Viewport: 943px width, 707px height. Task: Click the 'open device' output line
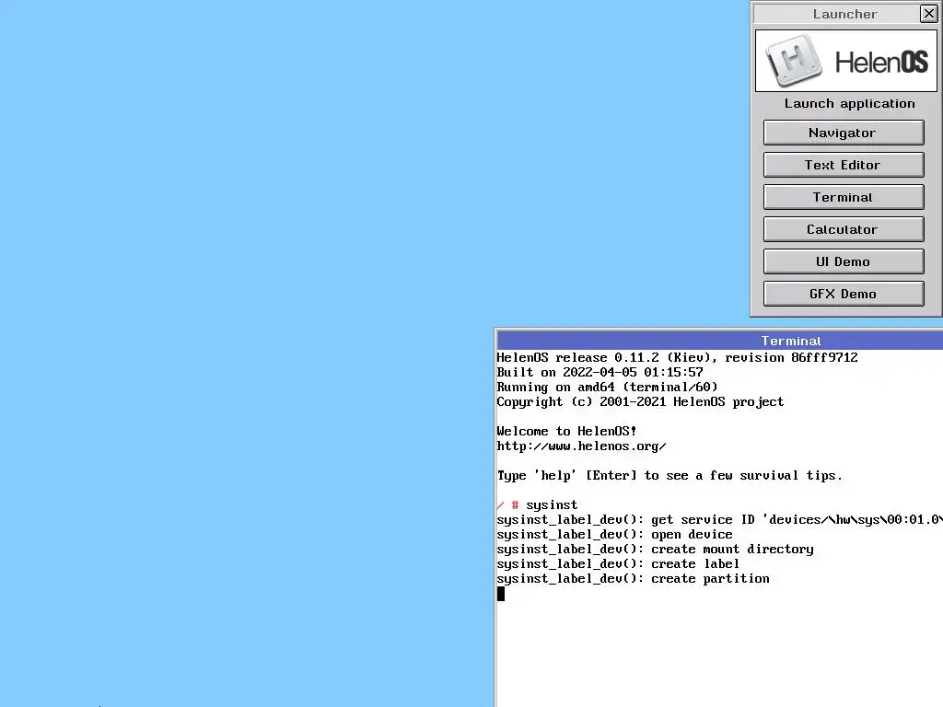(614, 535)
